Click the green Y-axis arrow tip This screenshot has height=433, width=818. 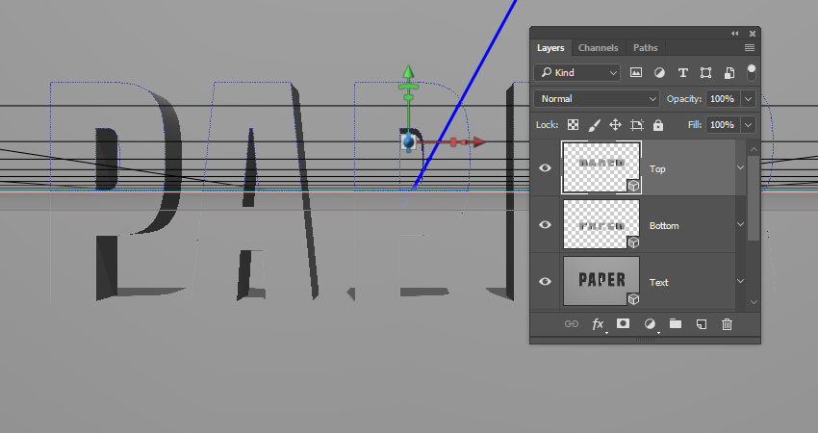point(408,72)
